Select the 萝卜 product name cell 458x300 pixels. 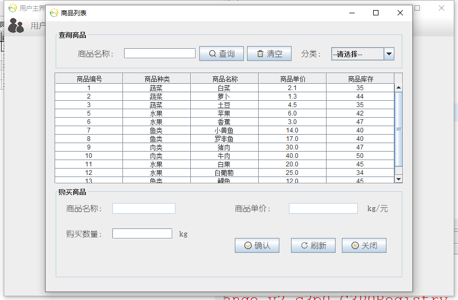coord(224,96)
